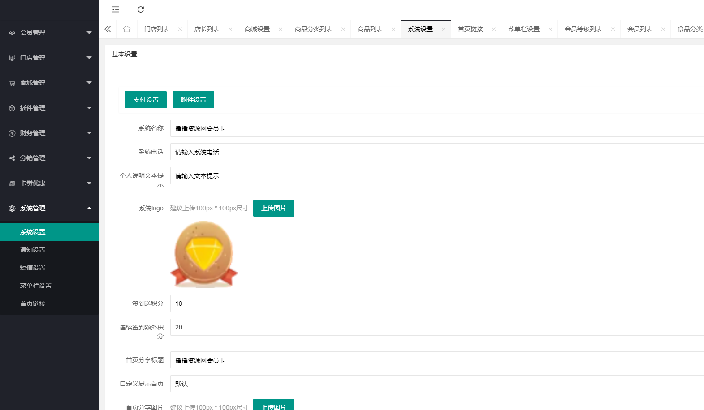This screenshot has height=410, width=704.
Task: Expand the 商城管理 menu arrow
Action: [x=89, y=83]
